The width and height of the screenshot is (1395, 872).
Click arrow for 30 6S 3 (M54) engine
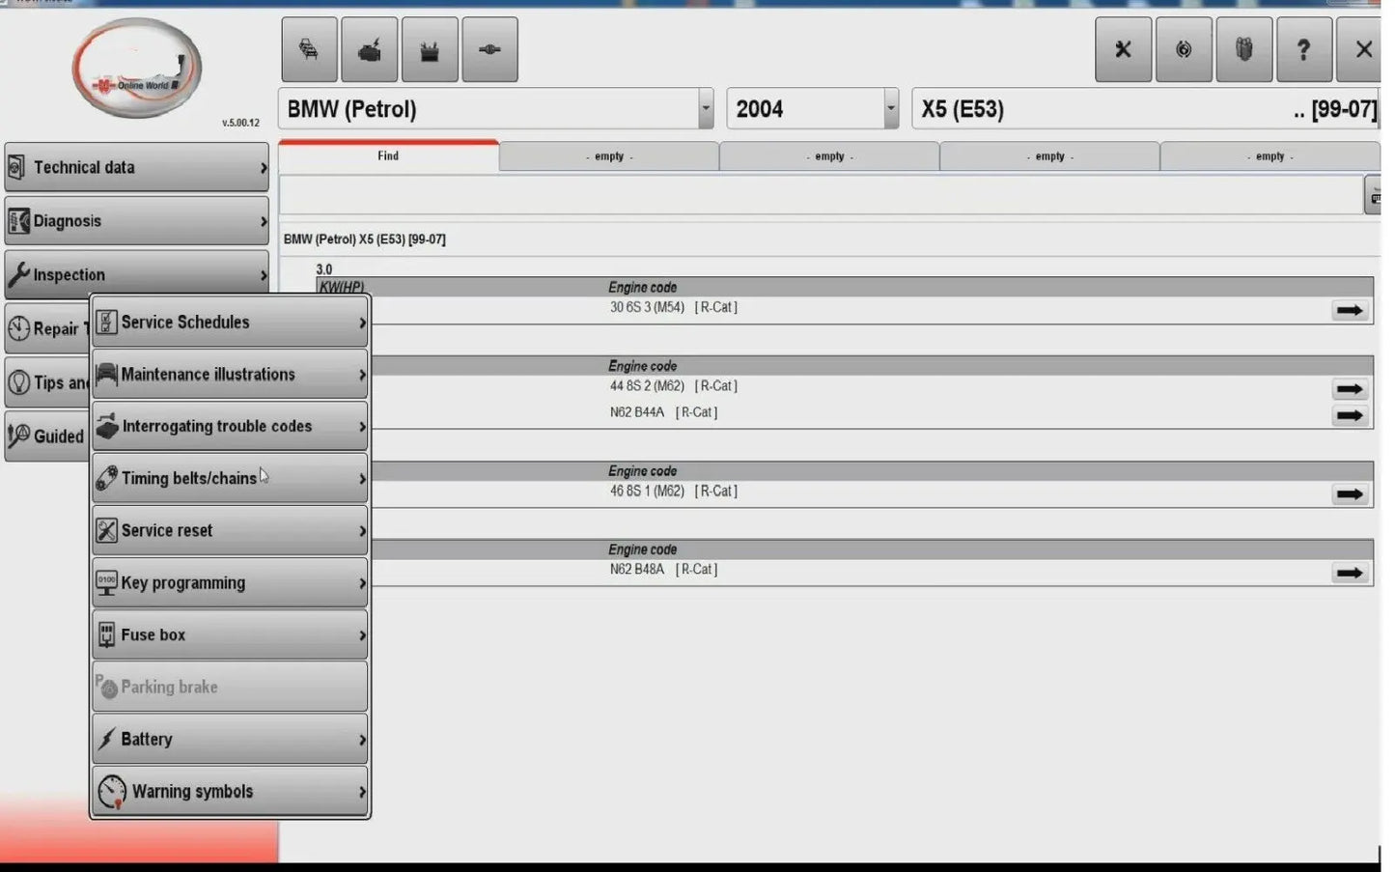[x=1349, y=310]
